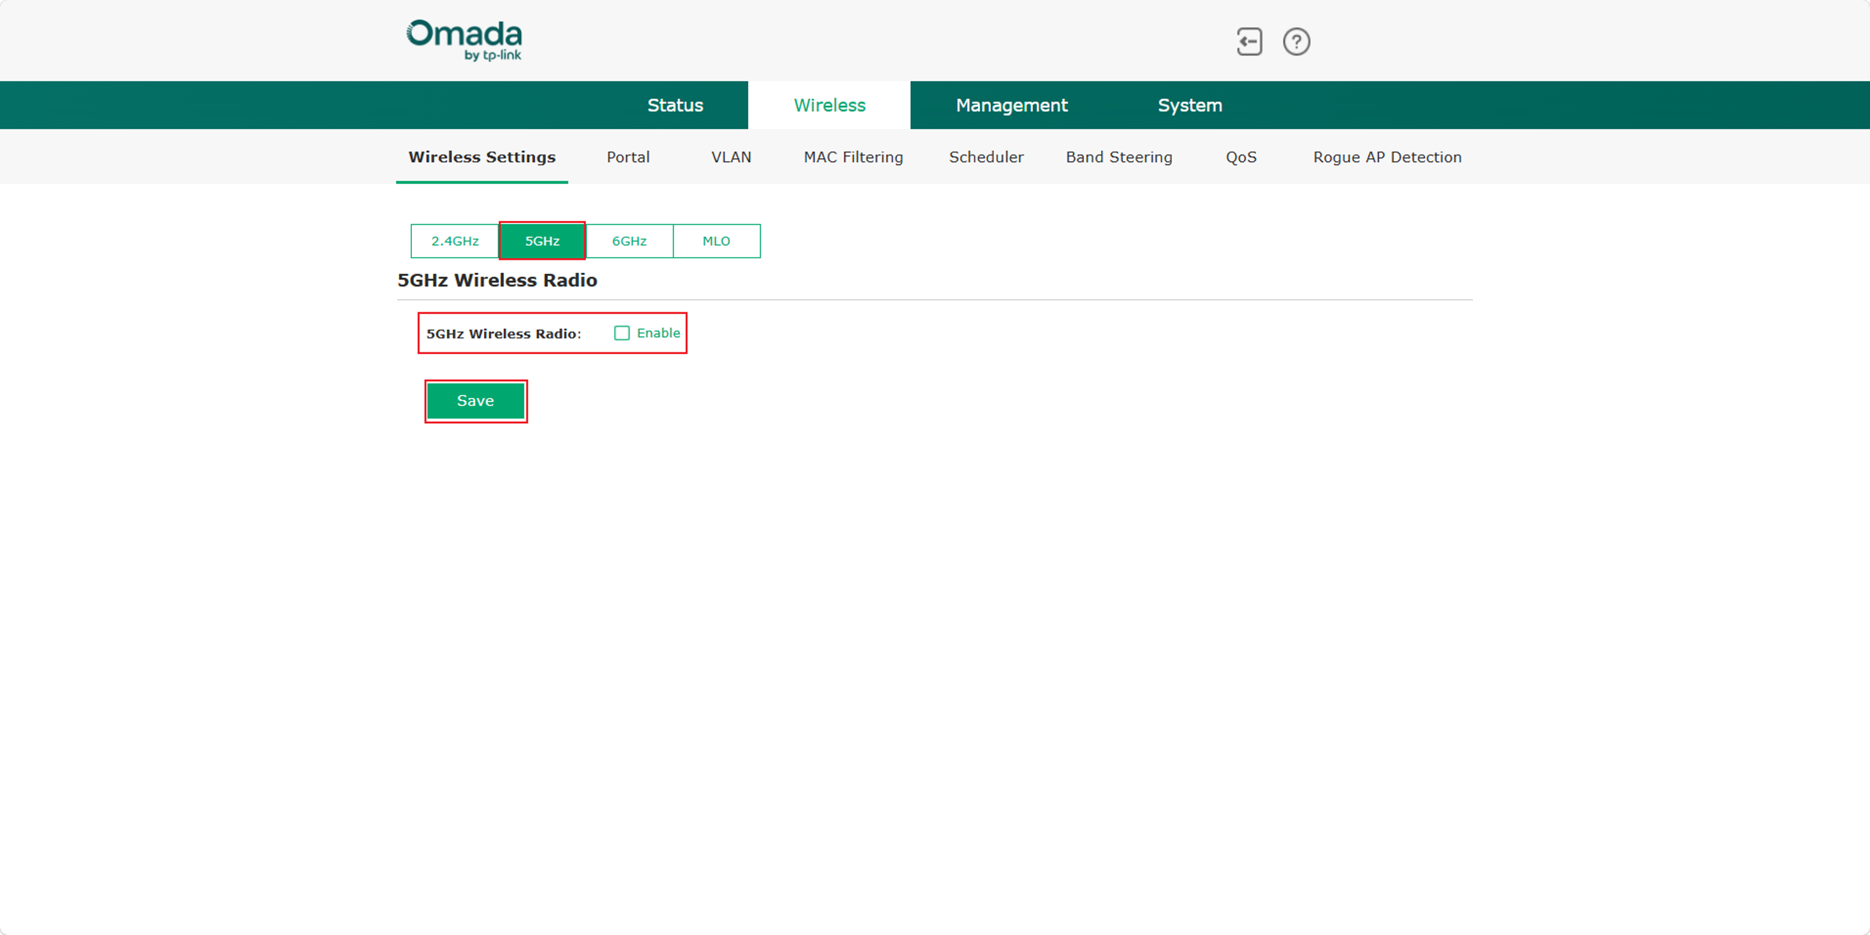Click the Enable label text

659,333
